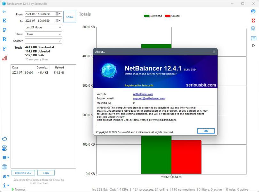Open the R icon in left sidebar
The image size is (259, 192).
tap(4, 39)
